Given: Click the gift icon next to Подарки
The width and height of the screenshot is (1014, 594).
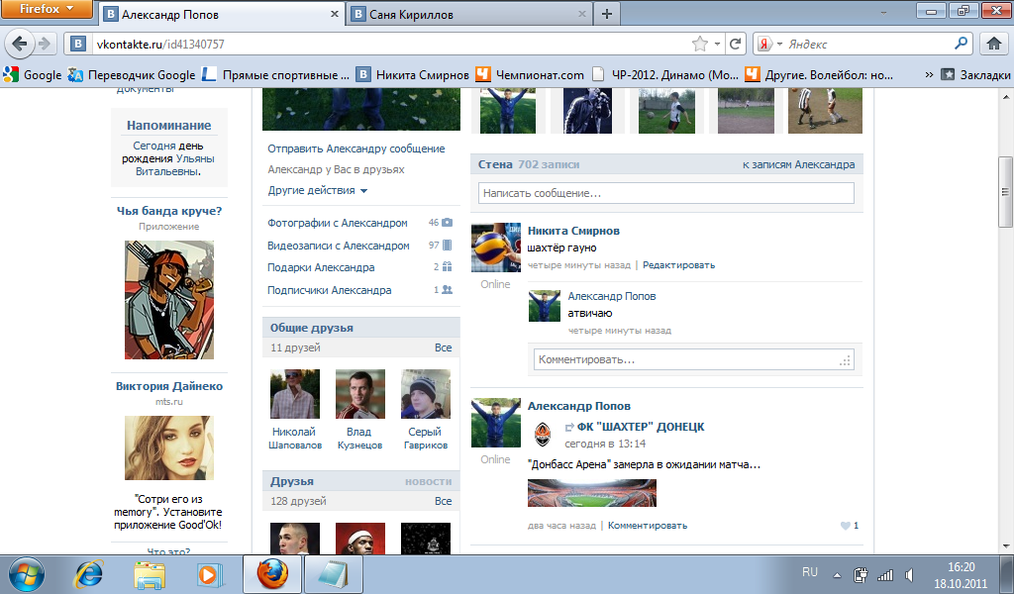Looking at the screenshot, I should click(x=447, y=267).
